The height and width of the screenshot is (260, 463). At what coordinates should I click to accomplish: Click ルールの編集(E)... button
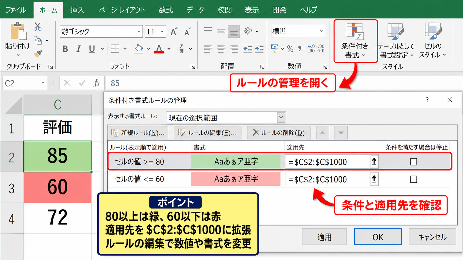click(x=208, y=133)
